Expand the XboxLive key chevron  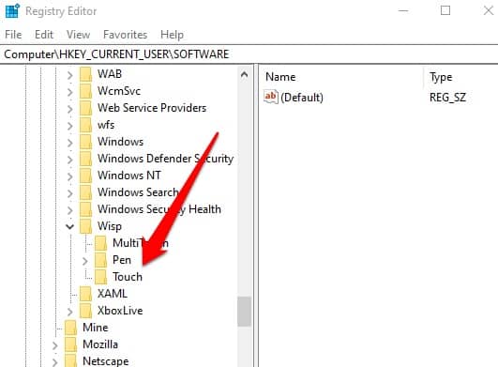click(70, 311)
